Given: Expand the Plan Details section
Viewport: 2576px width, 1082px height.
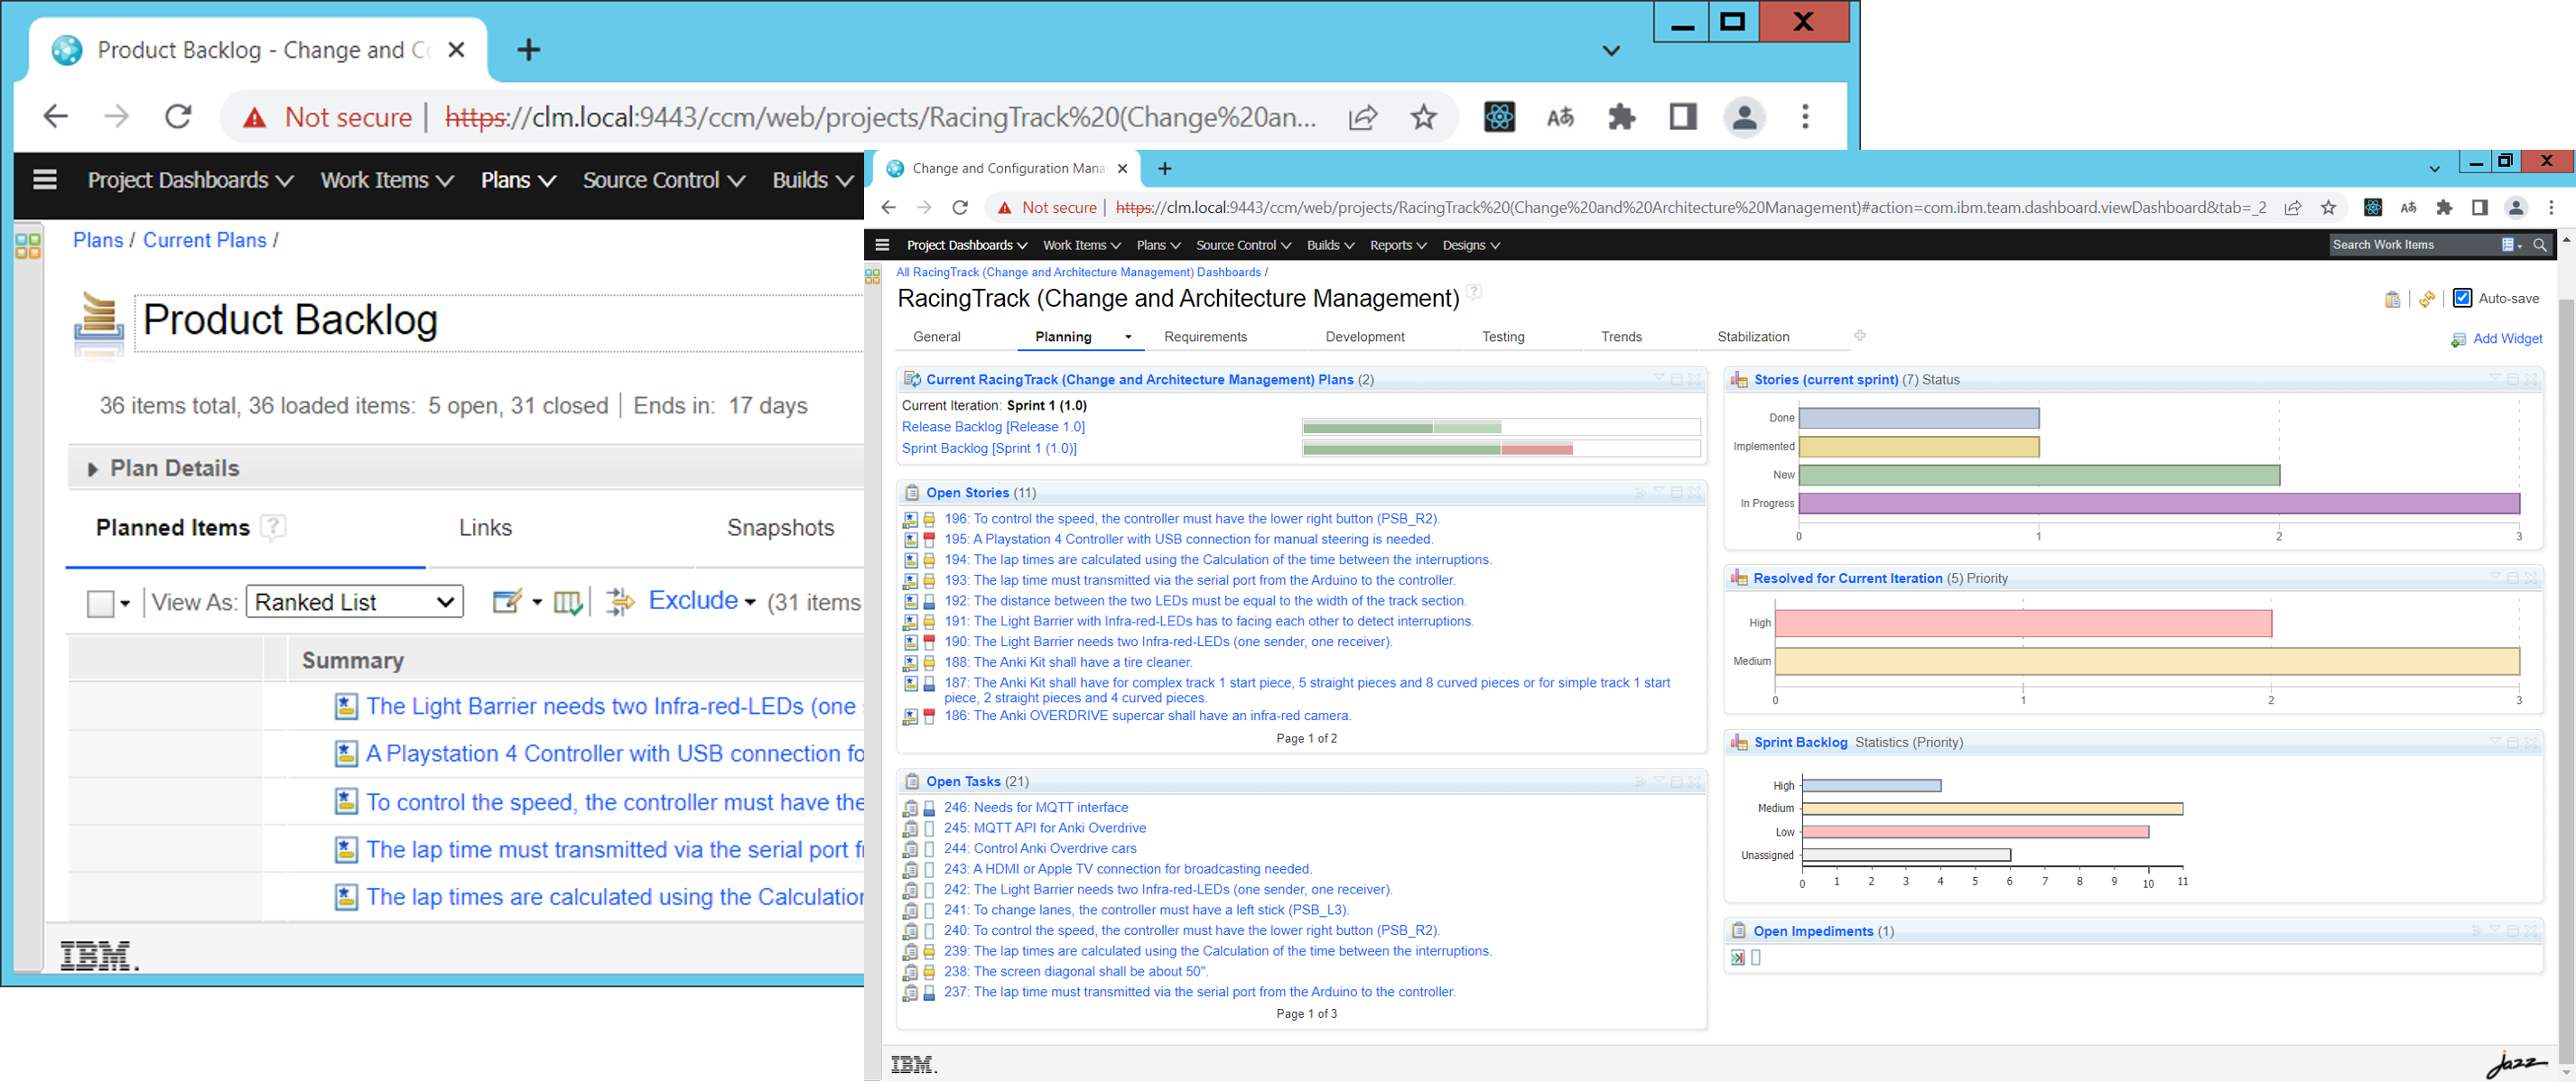Looking at the screenshot, I should [x=92, y=467].
